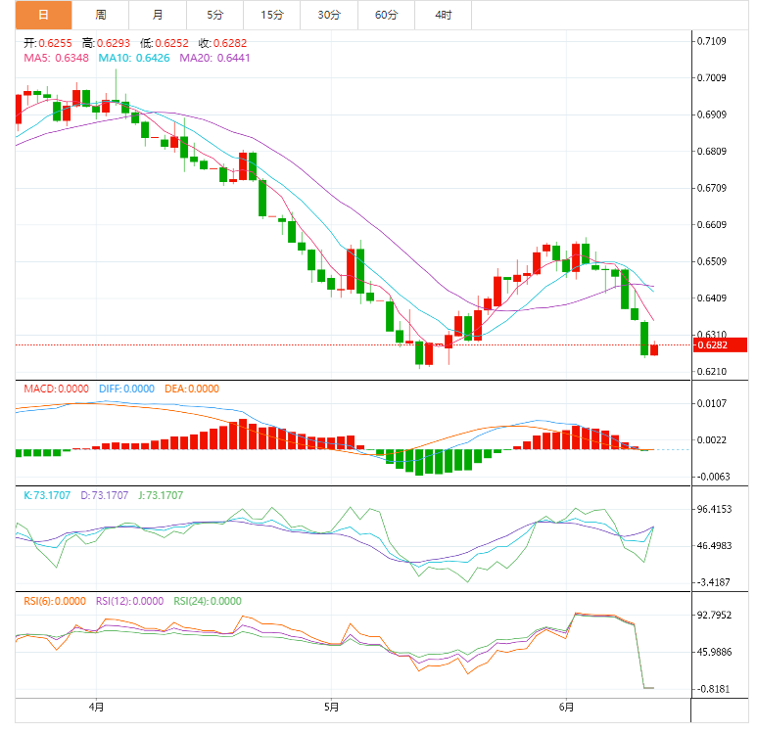Click the RSI(24): 0.0000 label

point(208,601)
